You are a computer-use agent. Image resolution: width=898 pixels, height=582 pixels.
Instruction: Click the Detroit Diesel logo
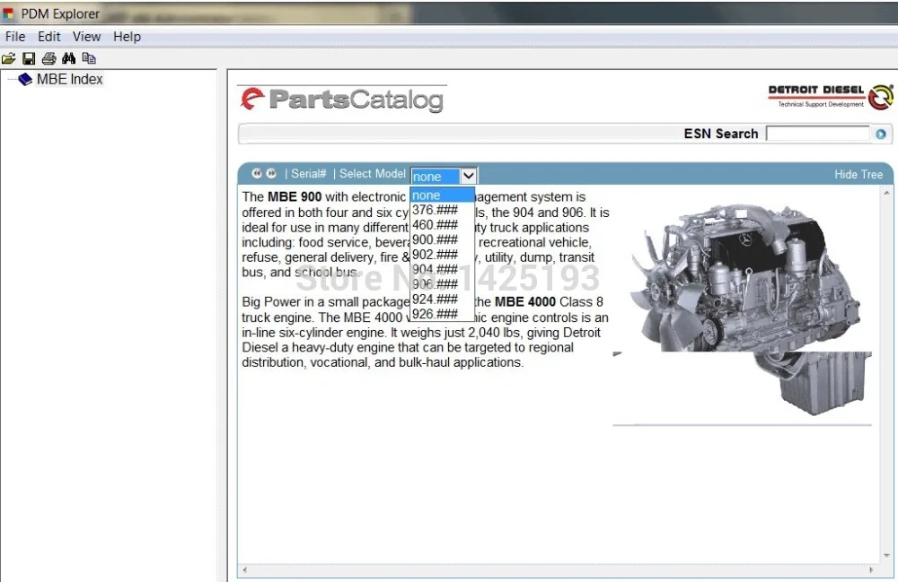point(831,97)
